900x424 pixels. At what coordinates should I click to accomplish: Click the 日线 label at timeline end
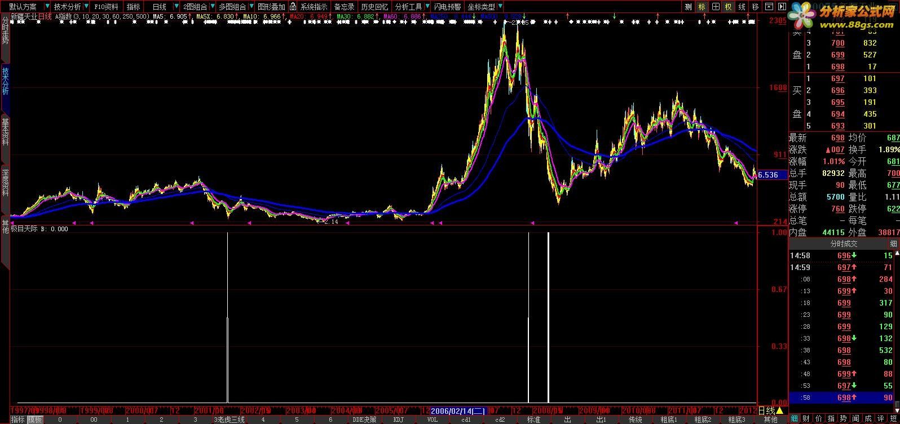tap(767, 410)
